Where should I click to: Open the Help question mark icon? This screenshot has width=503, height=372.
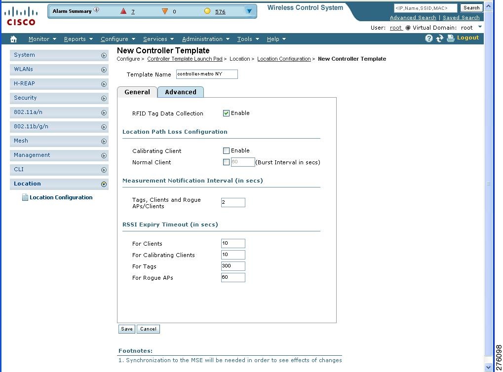click(x=429, y=38)
